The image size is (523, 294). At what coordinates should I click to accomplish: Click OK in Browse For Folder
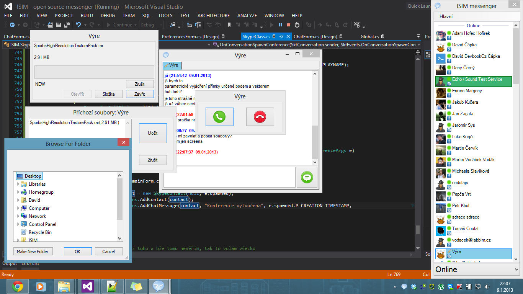78,252
